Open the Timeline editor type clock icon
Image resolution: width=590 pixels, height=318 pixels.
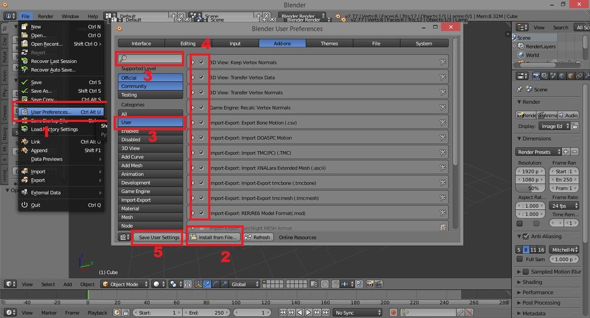coord(11,312)
